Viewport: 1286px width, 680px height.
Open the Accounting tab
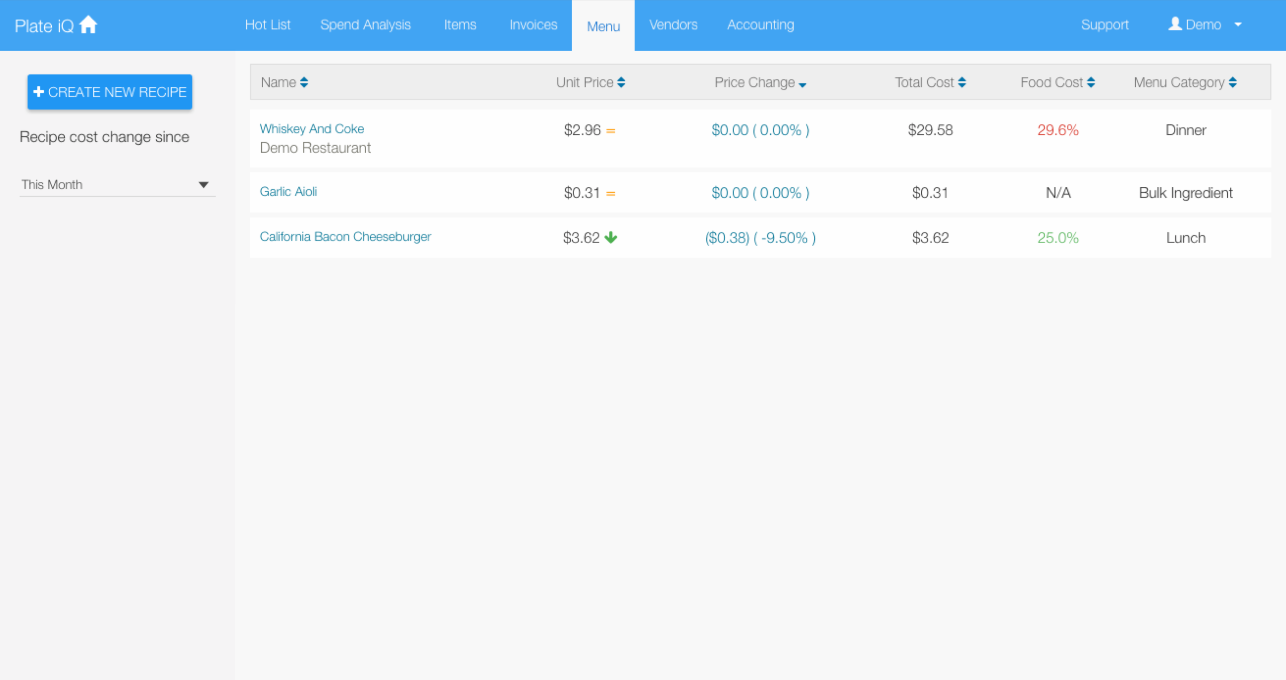761,25
